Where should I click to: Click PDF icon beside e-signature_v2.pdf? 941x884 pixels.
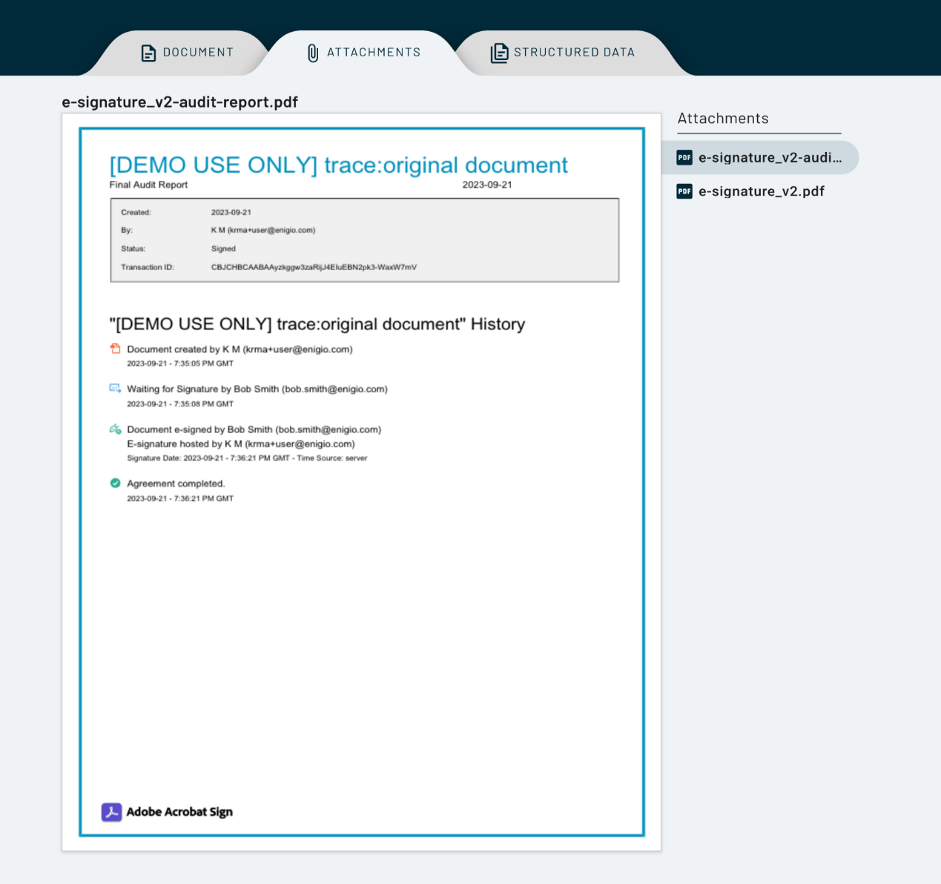(684, 191)
